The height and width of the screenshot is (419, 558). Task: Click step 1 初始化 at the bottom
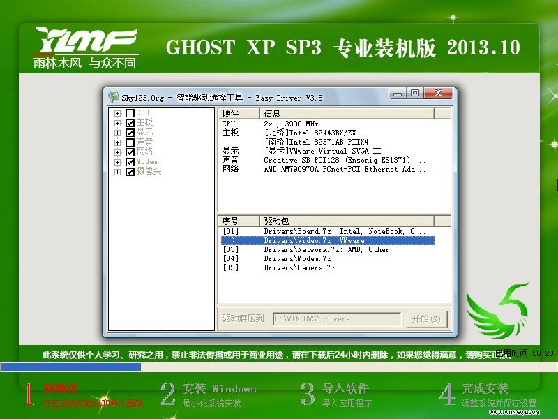pos(84,395)
